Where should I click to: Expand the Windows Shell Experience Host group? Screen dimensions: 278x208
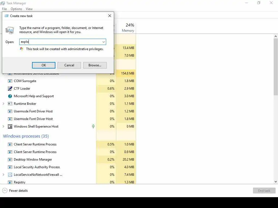[x=3, y=126]
